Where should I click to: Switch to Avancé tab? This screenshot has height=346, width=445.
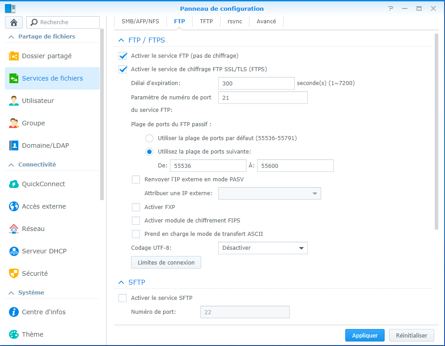coord(266,21)
